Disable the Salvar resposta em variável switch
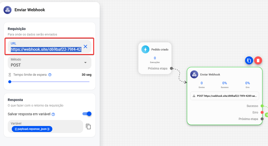 click(87, 114)
